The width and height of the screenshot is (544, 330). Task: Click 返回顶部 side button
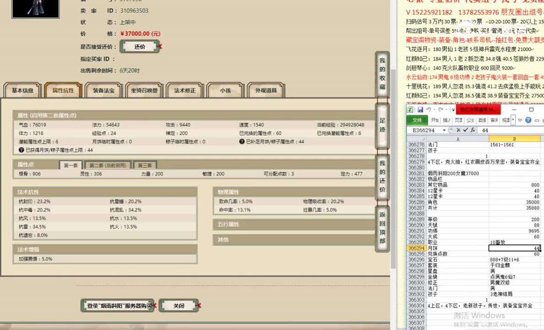pyautogui.click(x=382, y=228)
